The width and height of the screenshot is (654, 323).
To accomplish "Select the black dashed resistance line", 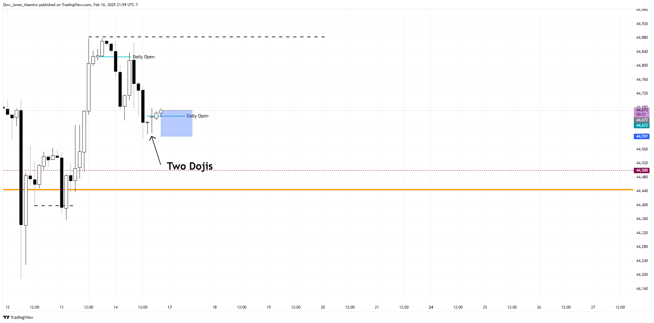I will pos(207,37).
